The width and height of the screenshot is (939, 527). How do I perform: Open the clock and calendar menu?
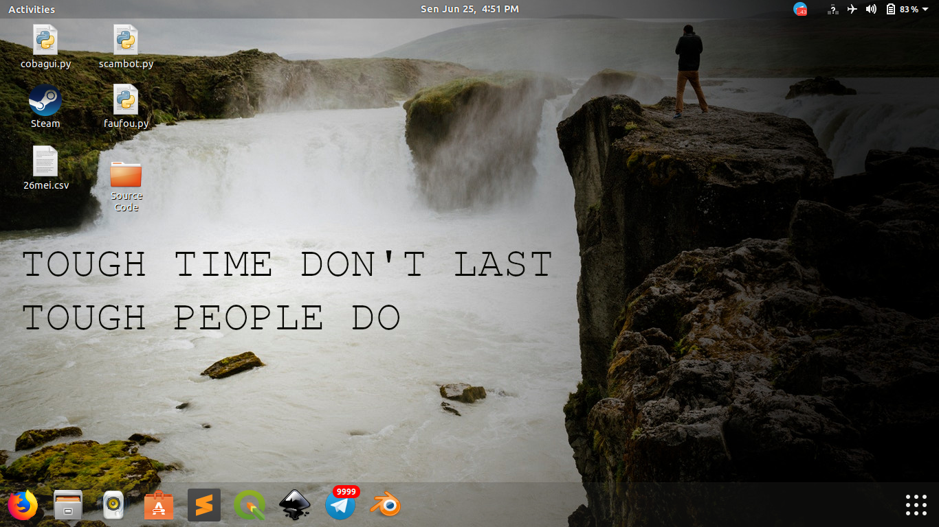[469, 9]
